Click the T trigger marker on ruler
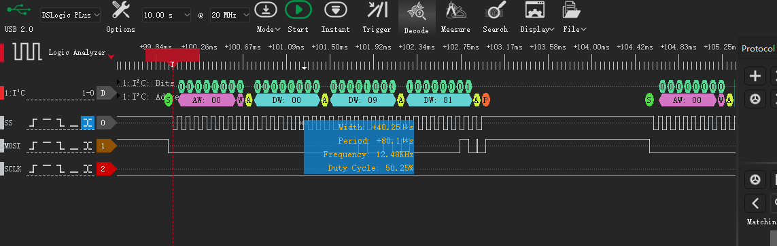The height and width of the screenshot is (246, 777). coord(172,64)
